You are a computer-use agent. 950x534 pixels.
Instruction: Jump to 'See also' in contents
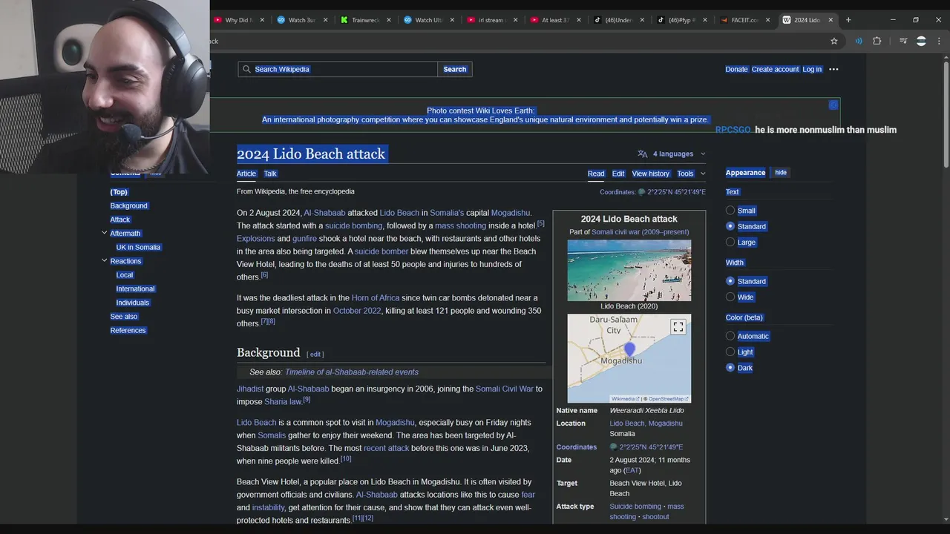click(124, 316)
